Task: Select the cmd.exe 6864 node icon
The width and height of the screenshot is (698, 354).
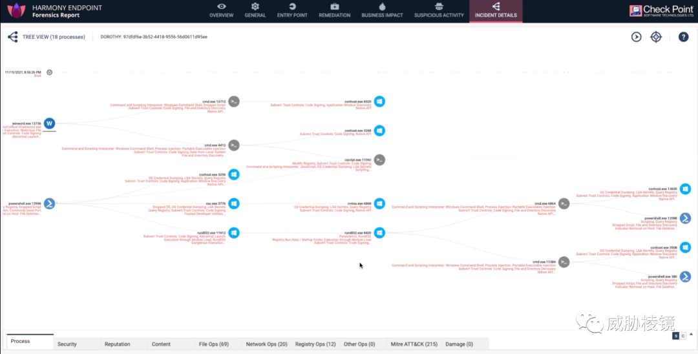Action: pyautogui.click(x=564, y=203)
